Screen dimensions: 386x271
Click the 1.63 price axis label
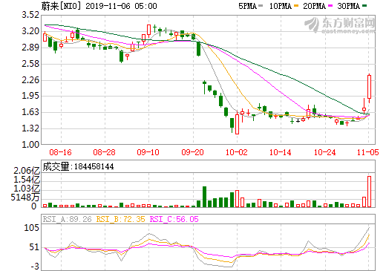click(x=30, y=112)
